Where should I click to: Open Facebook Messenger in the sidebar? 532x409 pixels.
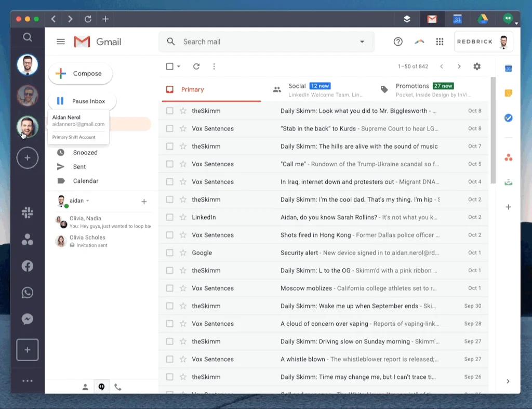pos(27,319)
